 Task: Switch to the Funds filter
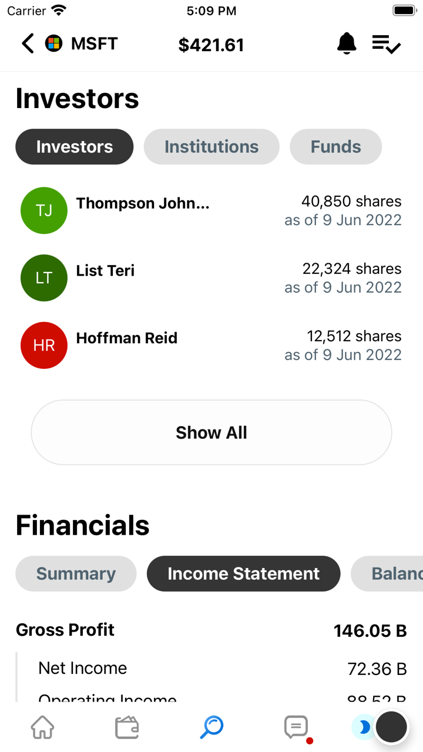coord(335,147)
